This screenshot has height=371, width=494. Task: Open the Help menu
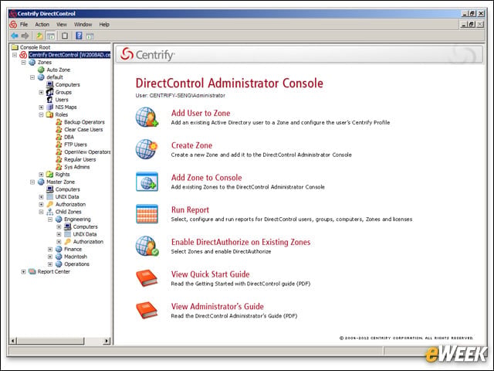(104, 24)
